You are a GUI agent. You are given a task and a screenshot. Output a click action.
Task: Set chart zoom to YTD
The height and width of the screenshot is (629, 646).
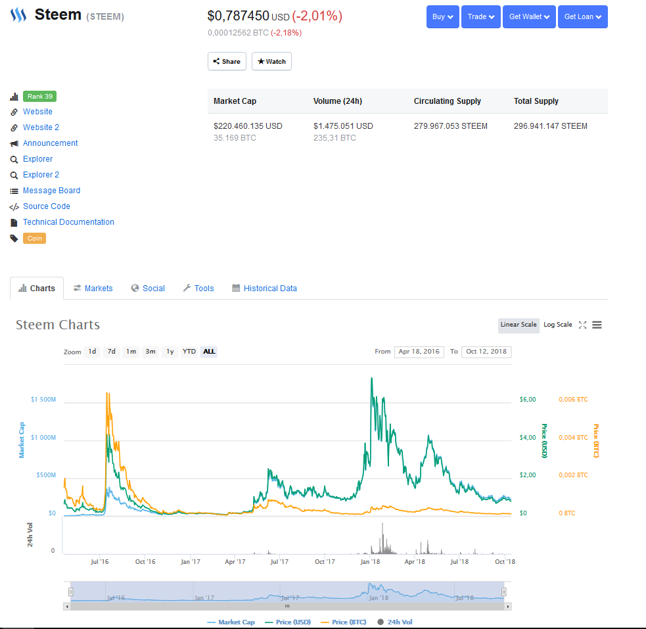click(x=189, y=352)
